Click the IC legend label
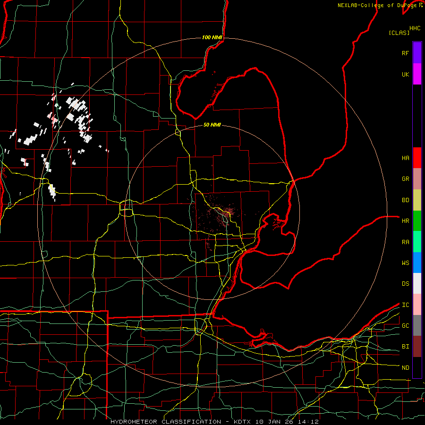Viewport: 425px width, 425px height. (x=405, y=305)
